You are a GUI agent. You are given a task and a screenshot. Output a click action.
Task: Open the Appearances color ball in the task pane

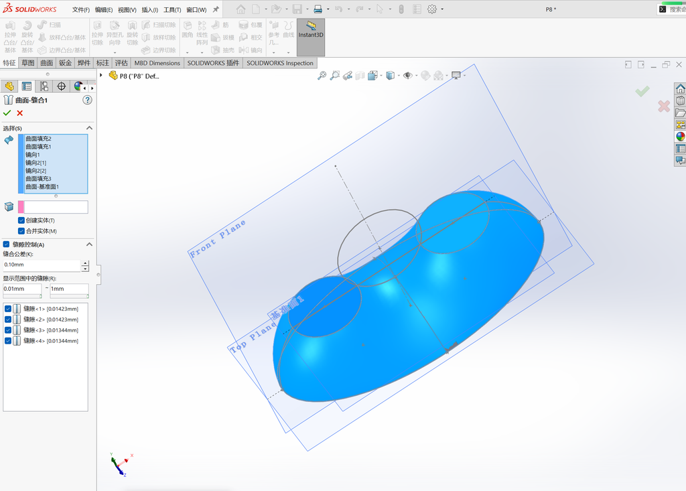coord(681,137)
